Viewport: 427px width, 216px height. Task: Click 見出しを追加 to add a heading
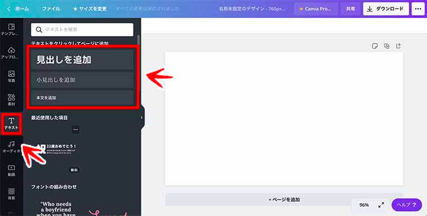tap(83, 60)
